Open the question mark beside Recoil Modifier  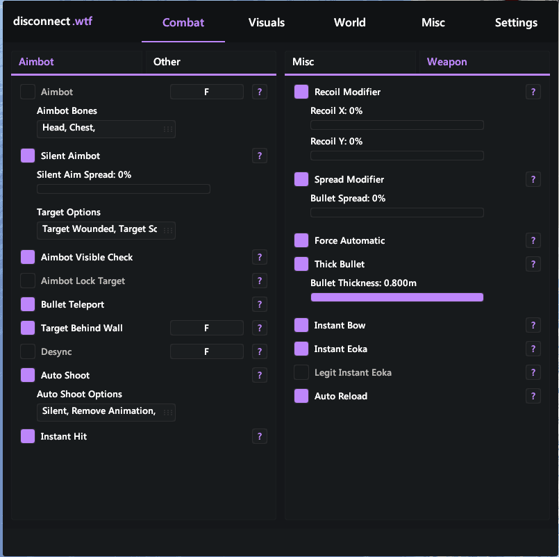pos(533,92)
